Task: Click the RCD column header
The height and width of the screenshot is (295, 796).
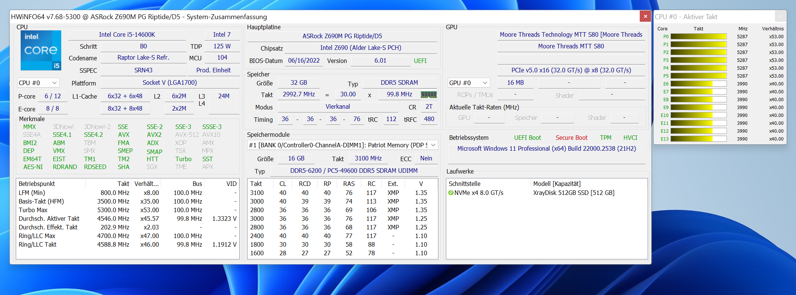Action: click(x=305, y=184)
